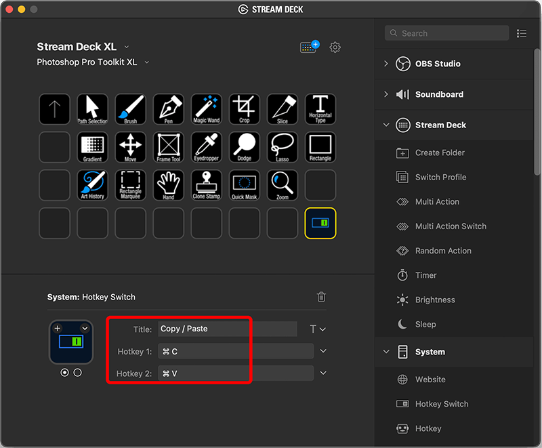This screenshot has height=448, width=542.
Task: Select the Zoom tool key
Action: tap(283, 185)
